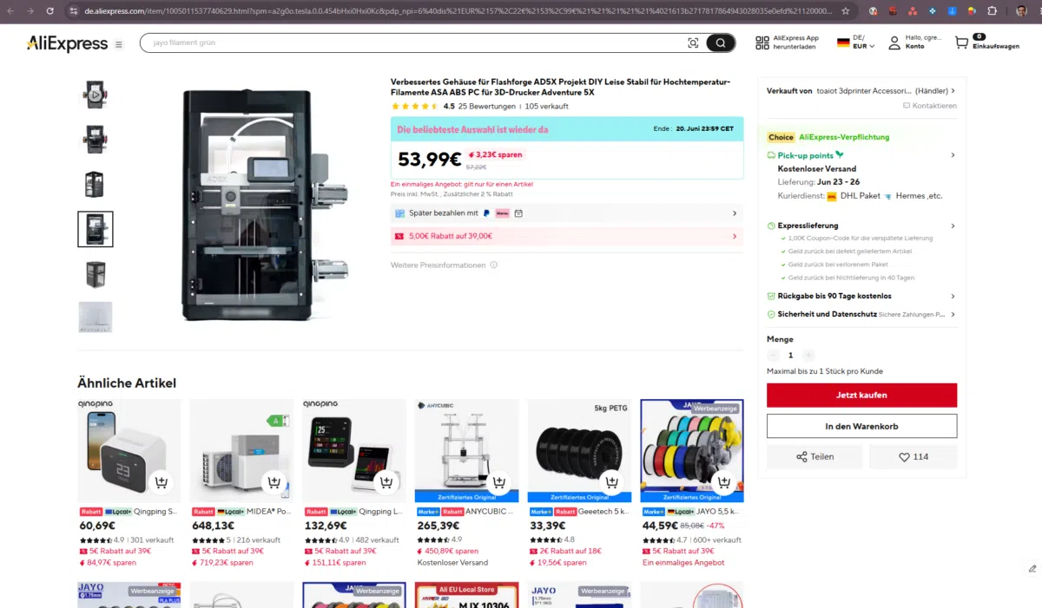Click the Geeetech 5 k… 33,39€ price text
The height and width of the screenshot is (608, 1042).
click(545, 526)
